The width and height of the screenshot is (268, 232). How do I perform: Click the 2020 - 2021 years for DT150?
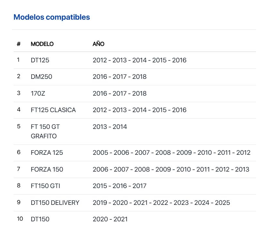pos(110,219)
